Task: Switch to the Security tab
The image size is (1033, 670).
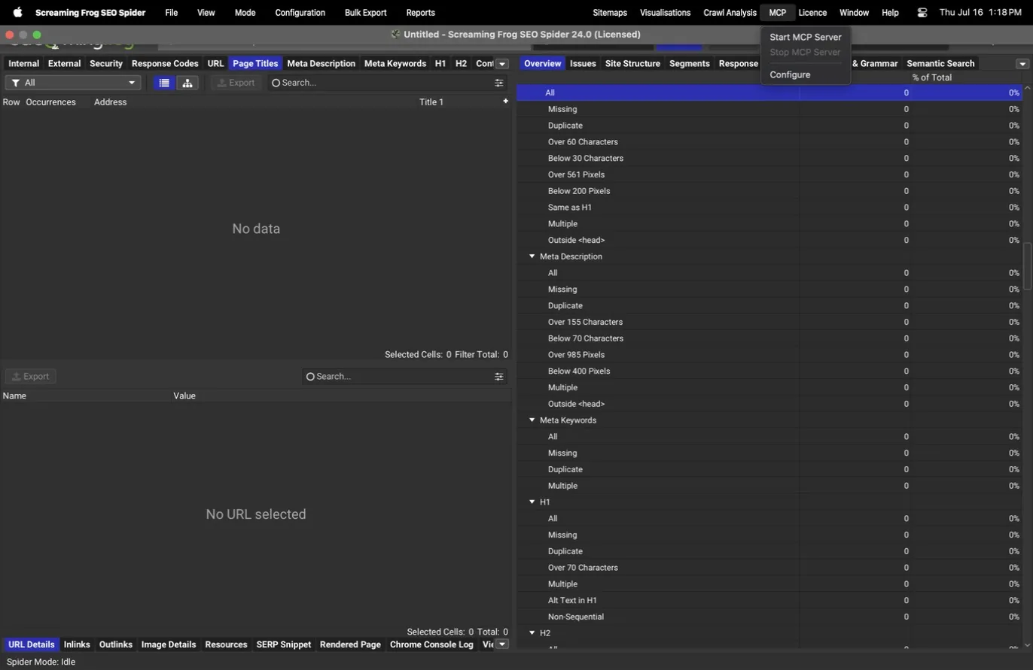Action: [106, 64]
